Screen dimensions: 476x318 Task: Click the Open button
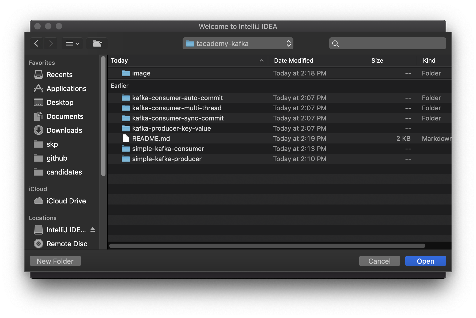point(425,261)
